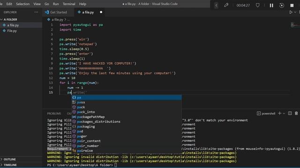The image size is (300, 168).
Task: Stop the screen recording
Action: click(292, 5)
